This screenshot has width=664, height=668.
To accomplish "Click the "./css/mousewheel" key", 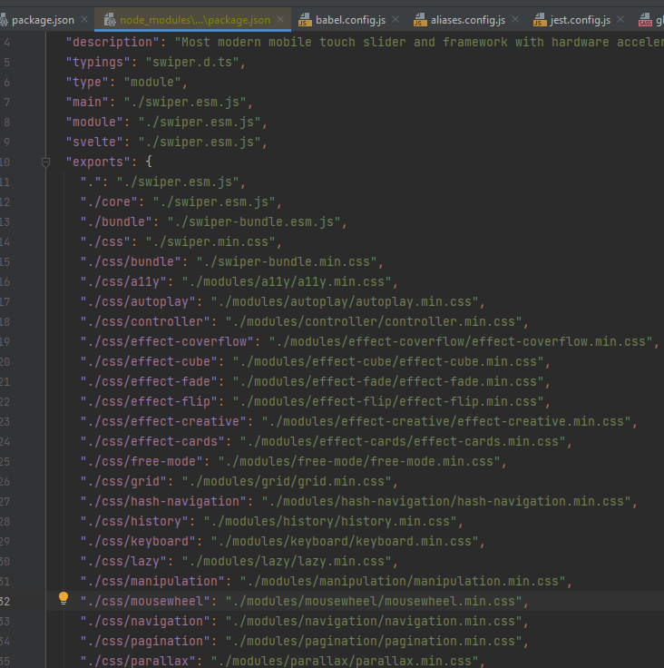I will [x=145, y=602].
